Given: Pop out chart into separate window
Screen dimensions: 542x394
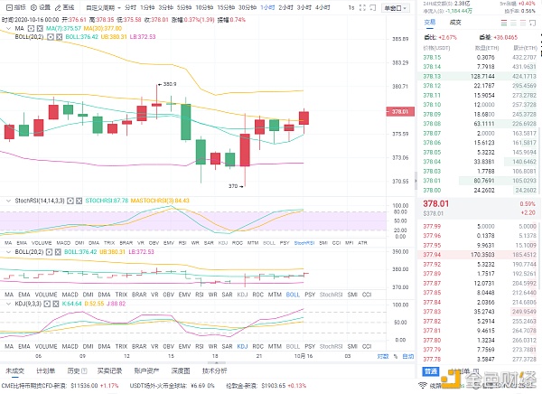Looking at the screenshot, I should pyautogui.click(x=372, y=7).
